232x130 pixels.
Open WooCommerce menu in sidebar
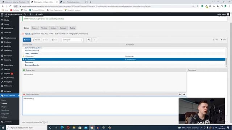10,38
